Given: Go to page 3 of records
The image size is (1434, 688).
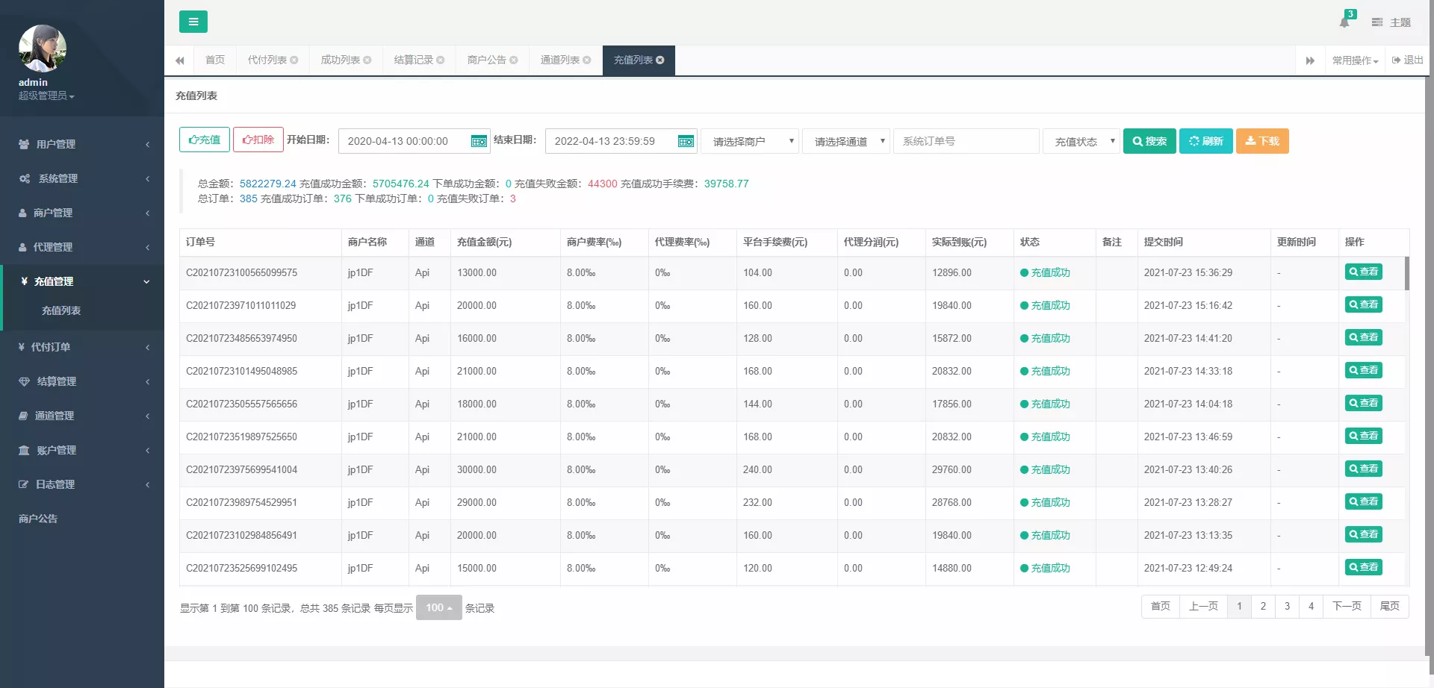Looking at the screenshot, I should (x=1287, y=606).
